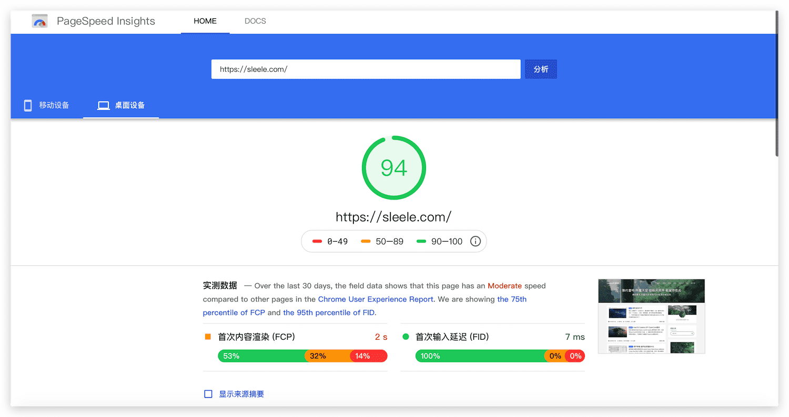Click the PageSpeed Insights title text
789x417 pixels.
coord(106,21)
